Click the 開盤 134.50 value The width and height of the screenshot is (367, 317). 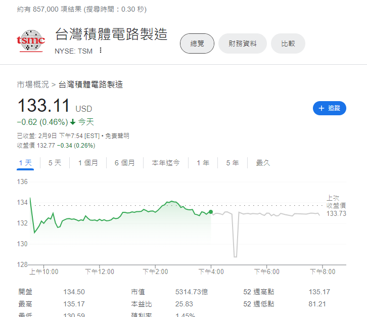pos(74,292)
